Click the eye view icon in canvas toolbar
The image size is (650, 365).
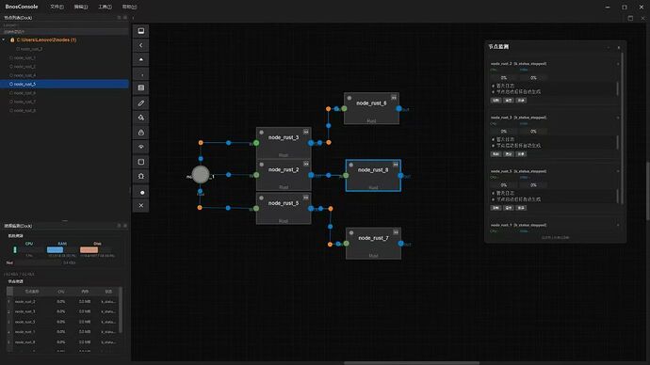pyautogui.click(x=141, y=147)
